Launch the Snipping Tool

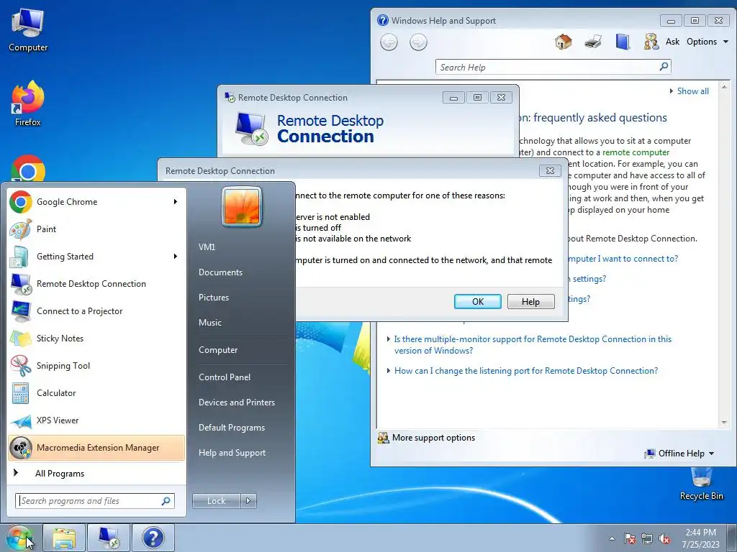click(x=96, y=366)
